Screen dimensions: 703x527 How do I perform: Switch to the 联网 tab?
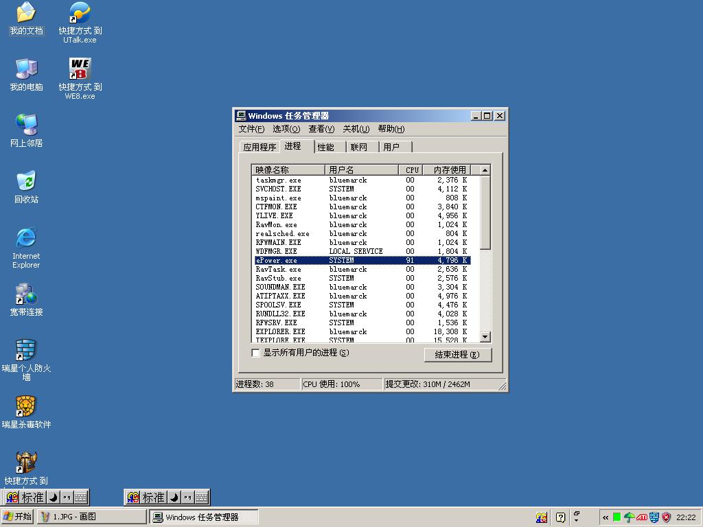coord(362,147)
